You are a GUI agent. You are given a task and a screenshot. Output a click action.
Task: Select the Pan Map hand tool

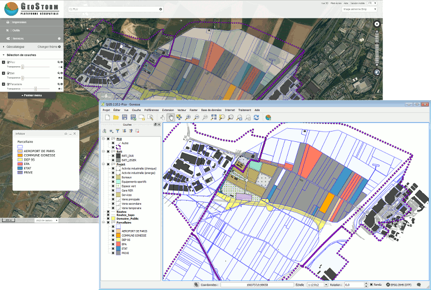point(171,118)
